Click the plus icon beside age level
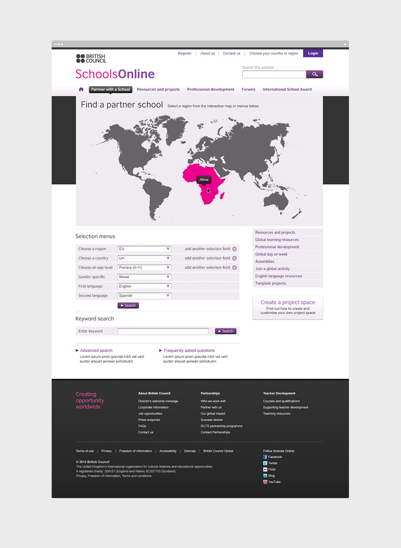The width and height of the screenshot is (401, 548). tap(234, 268)
